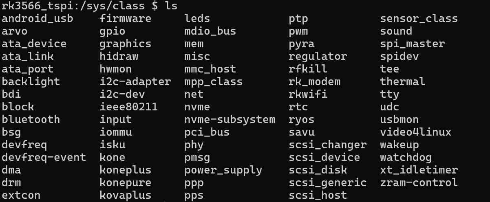
Task: Select the rfkill directory text
Action: pyautogui.click(x=308, y=69)
